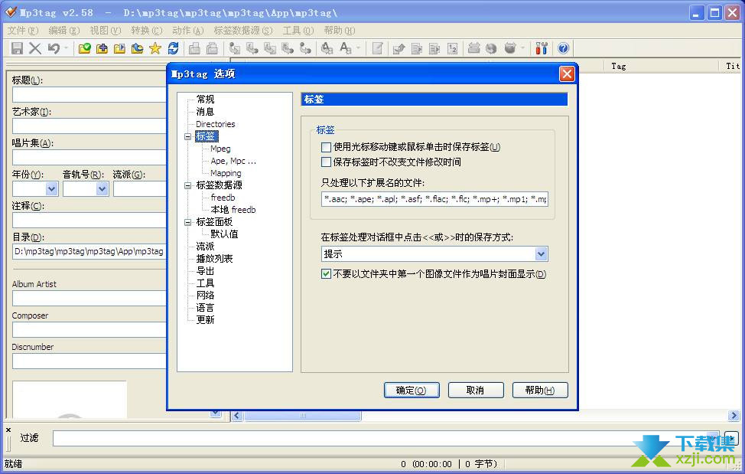Click the Remove tag X icon

34,48
